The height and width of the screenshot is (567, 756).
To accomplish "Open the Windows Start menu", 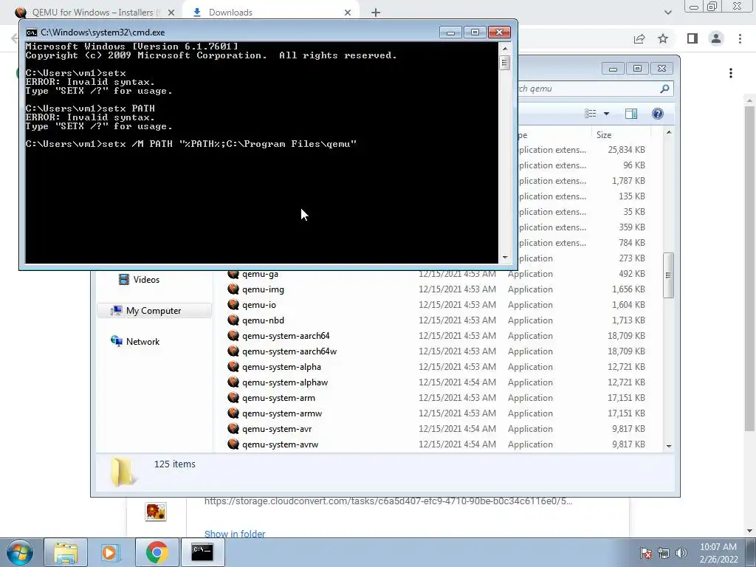I will [20, 552].
